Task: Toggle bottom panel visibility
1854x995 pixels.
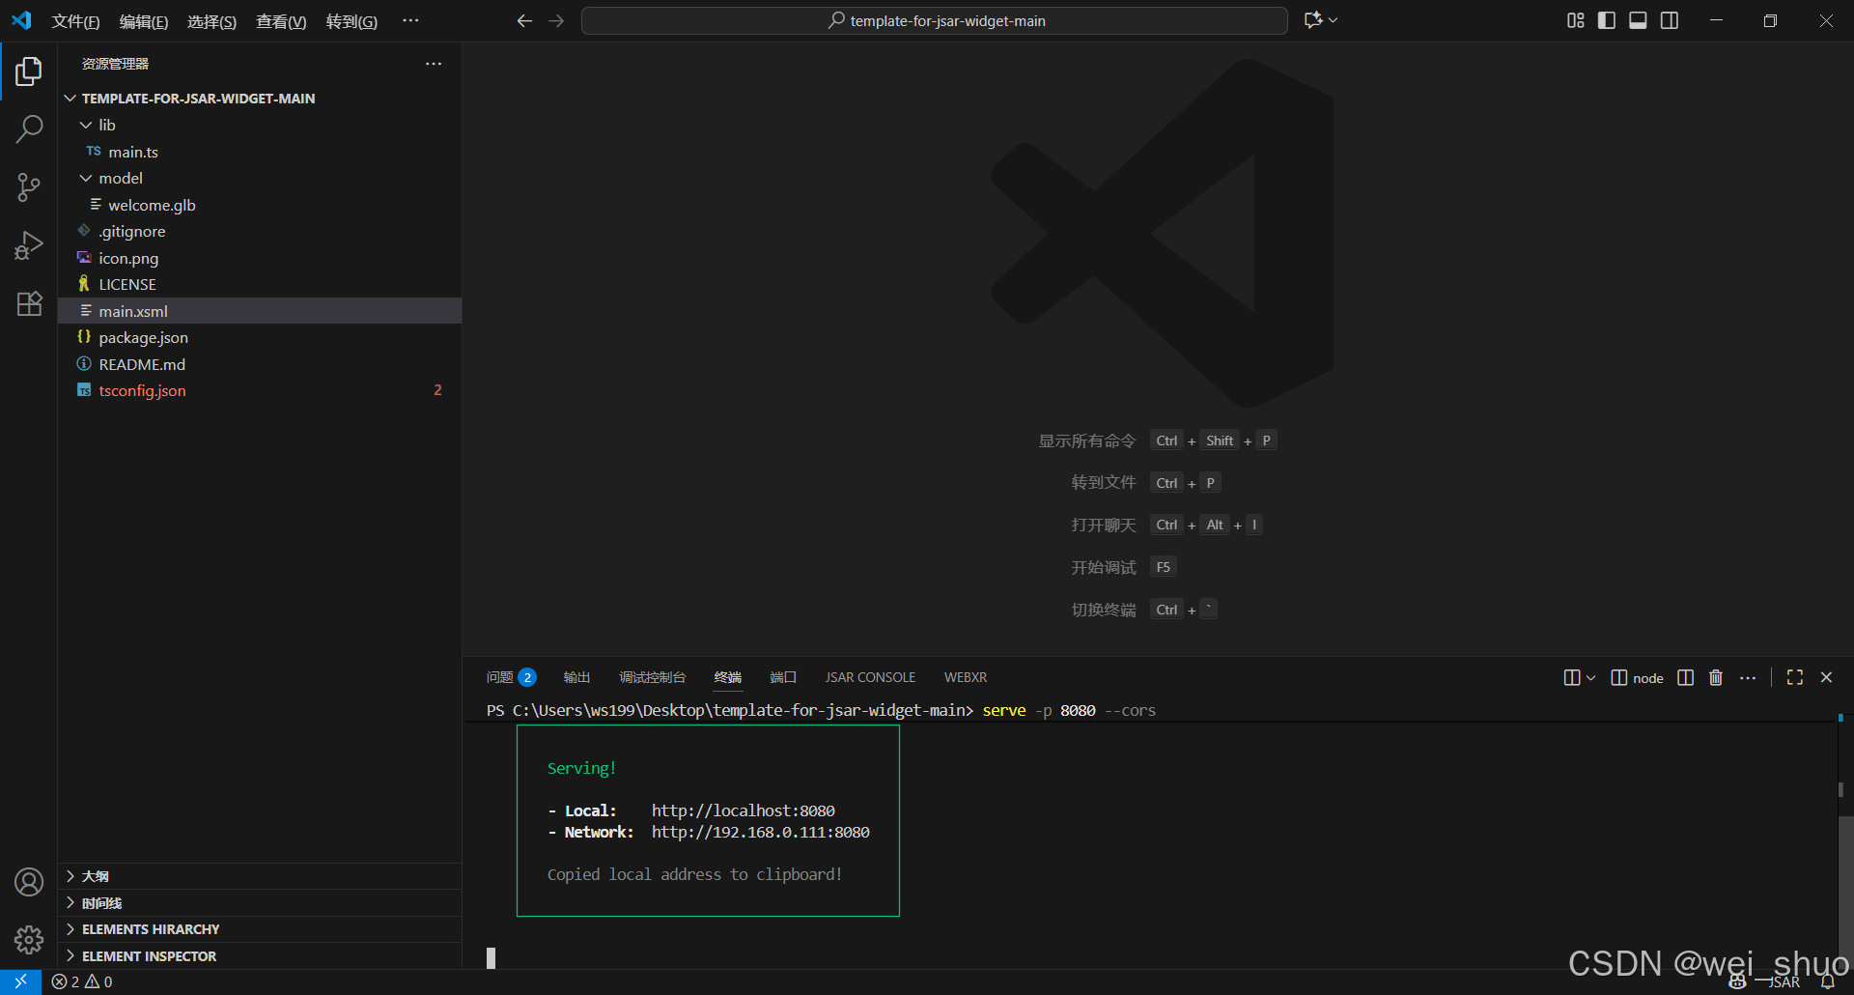Action: pyautogui.click(x=1638, y=20)
